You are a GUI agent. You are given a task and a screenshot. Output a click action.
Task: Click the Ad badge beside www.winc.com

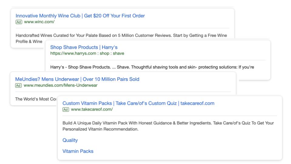pos(19,22)
